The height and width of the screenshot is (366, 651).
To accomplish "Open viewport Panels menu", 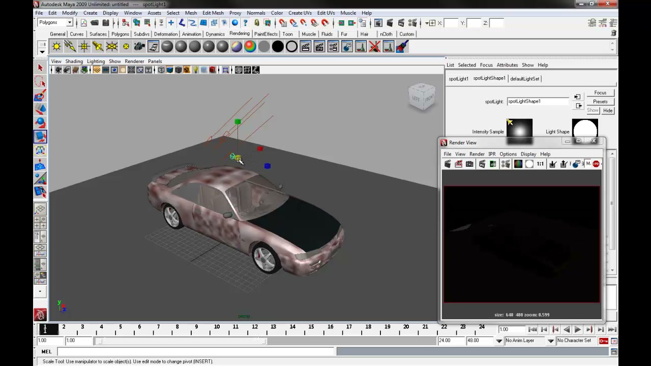I will (155, 62).
